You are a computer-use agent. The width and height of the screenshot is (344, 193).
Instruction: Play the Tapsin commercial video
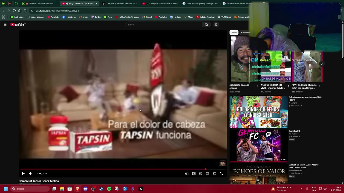23,173
